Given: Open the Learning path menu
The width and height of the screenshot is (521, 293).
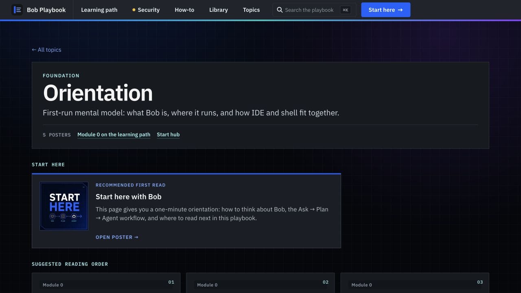Looking at the screenshot, I should [x=99, y=10].
